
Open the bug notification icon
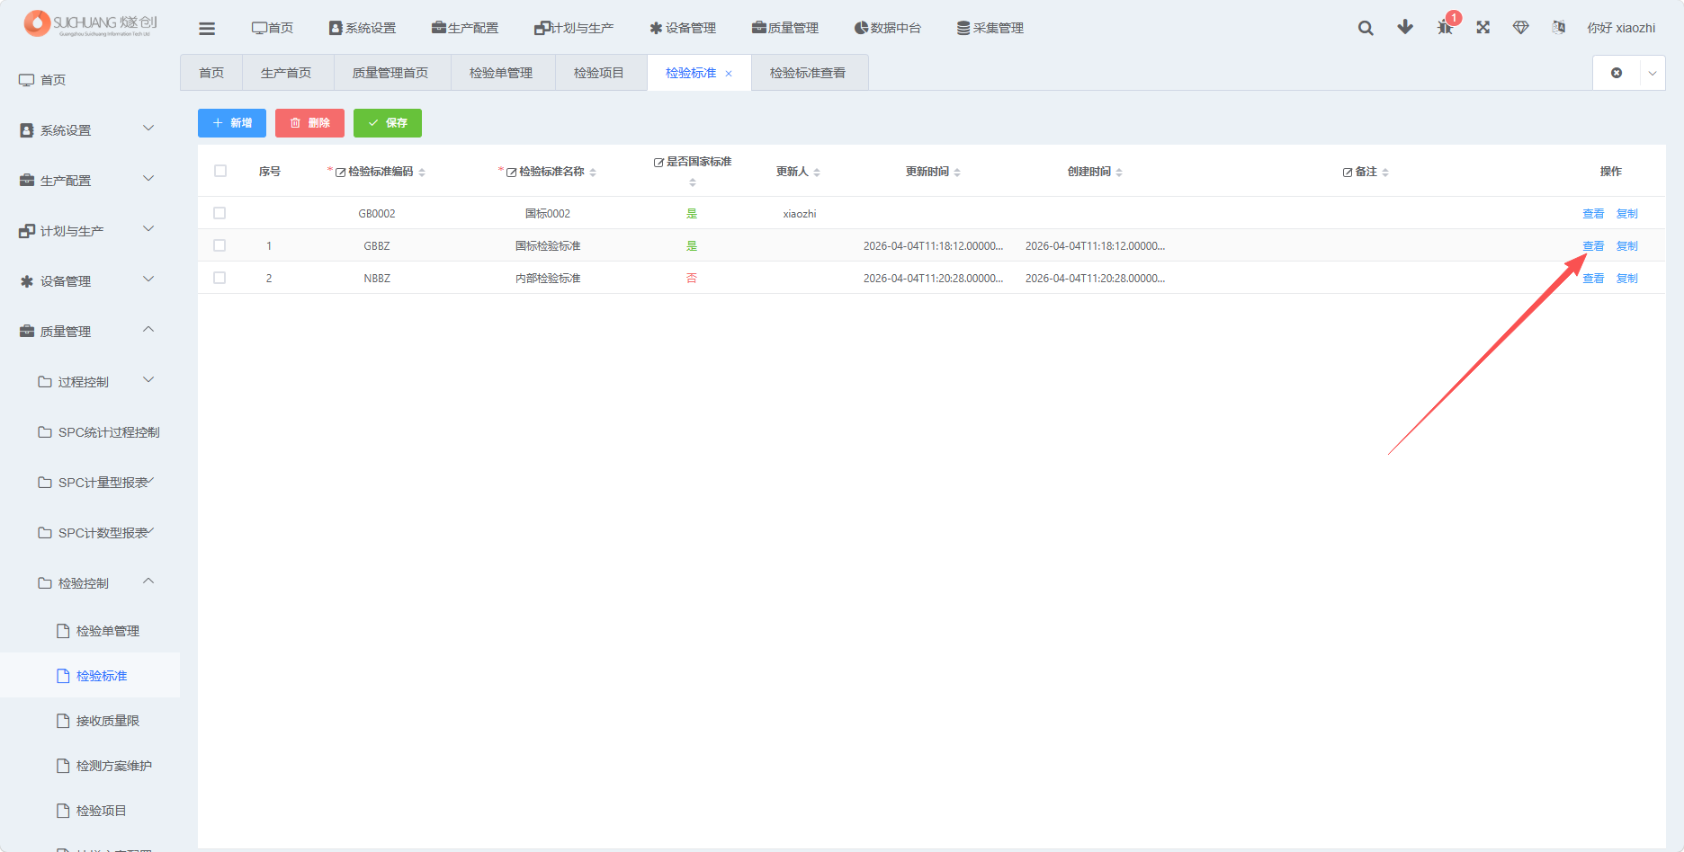(1445, 27)
